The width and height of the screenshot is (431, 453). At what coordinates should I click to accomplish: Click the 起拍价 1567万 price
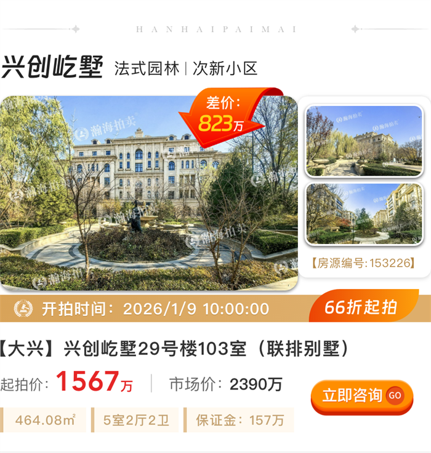66,382
